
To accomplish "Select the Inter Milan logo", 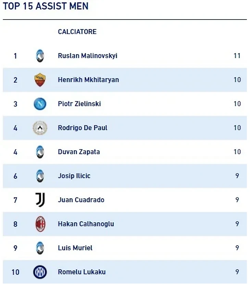I will (40, 272).
